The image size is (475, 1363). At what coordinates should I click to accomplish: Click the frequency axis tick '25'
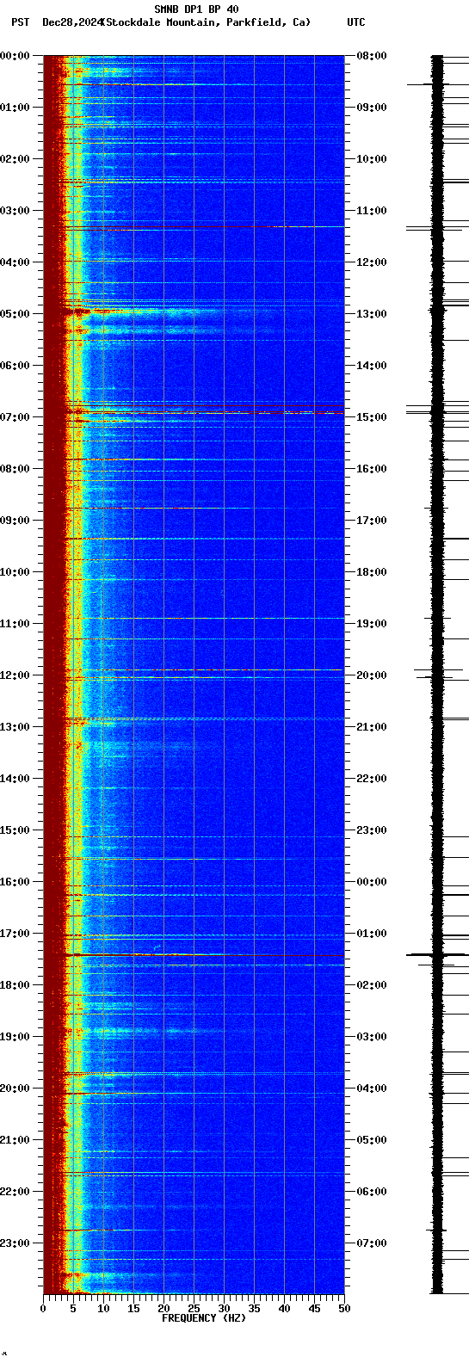[194, 1309]
